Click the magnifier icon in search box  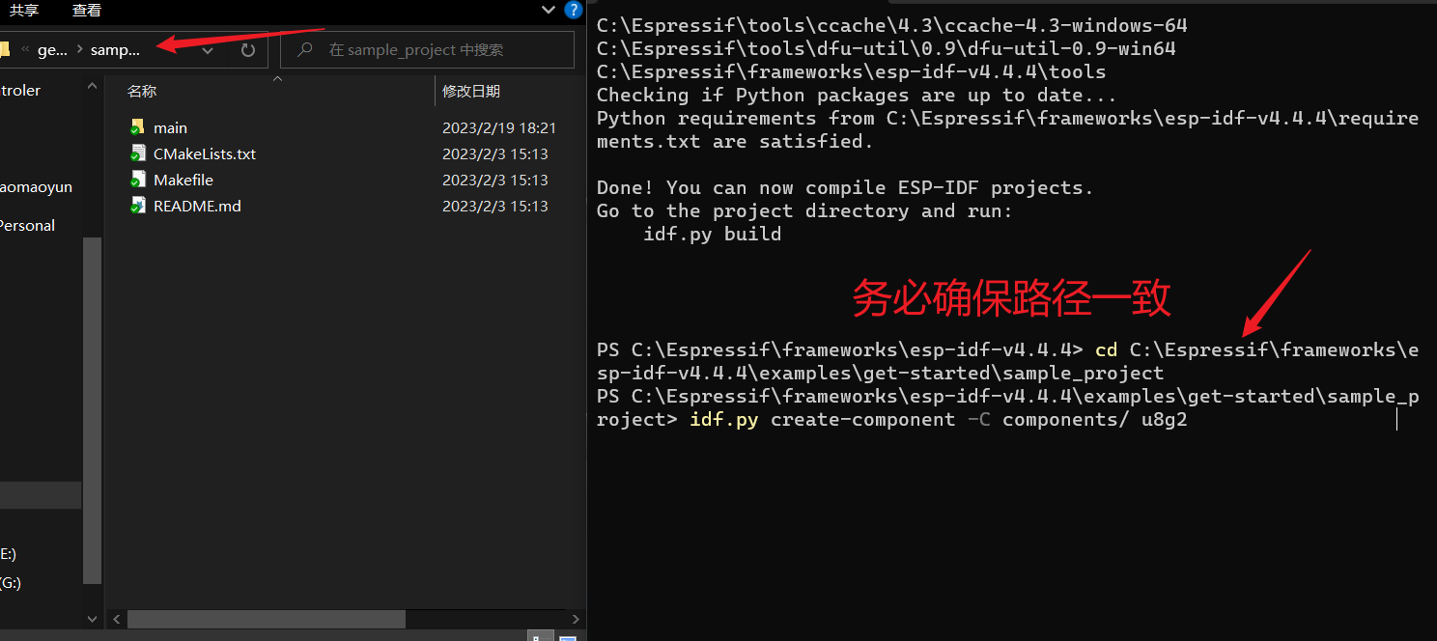coord(305,49)
